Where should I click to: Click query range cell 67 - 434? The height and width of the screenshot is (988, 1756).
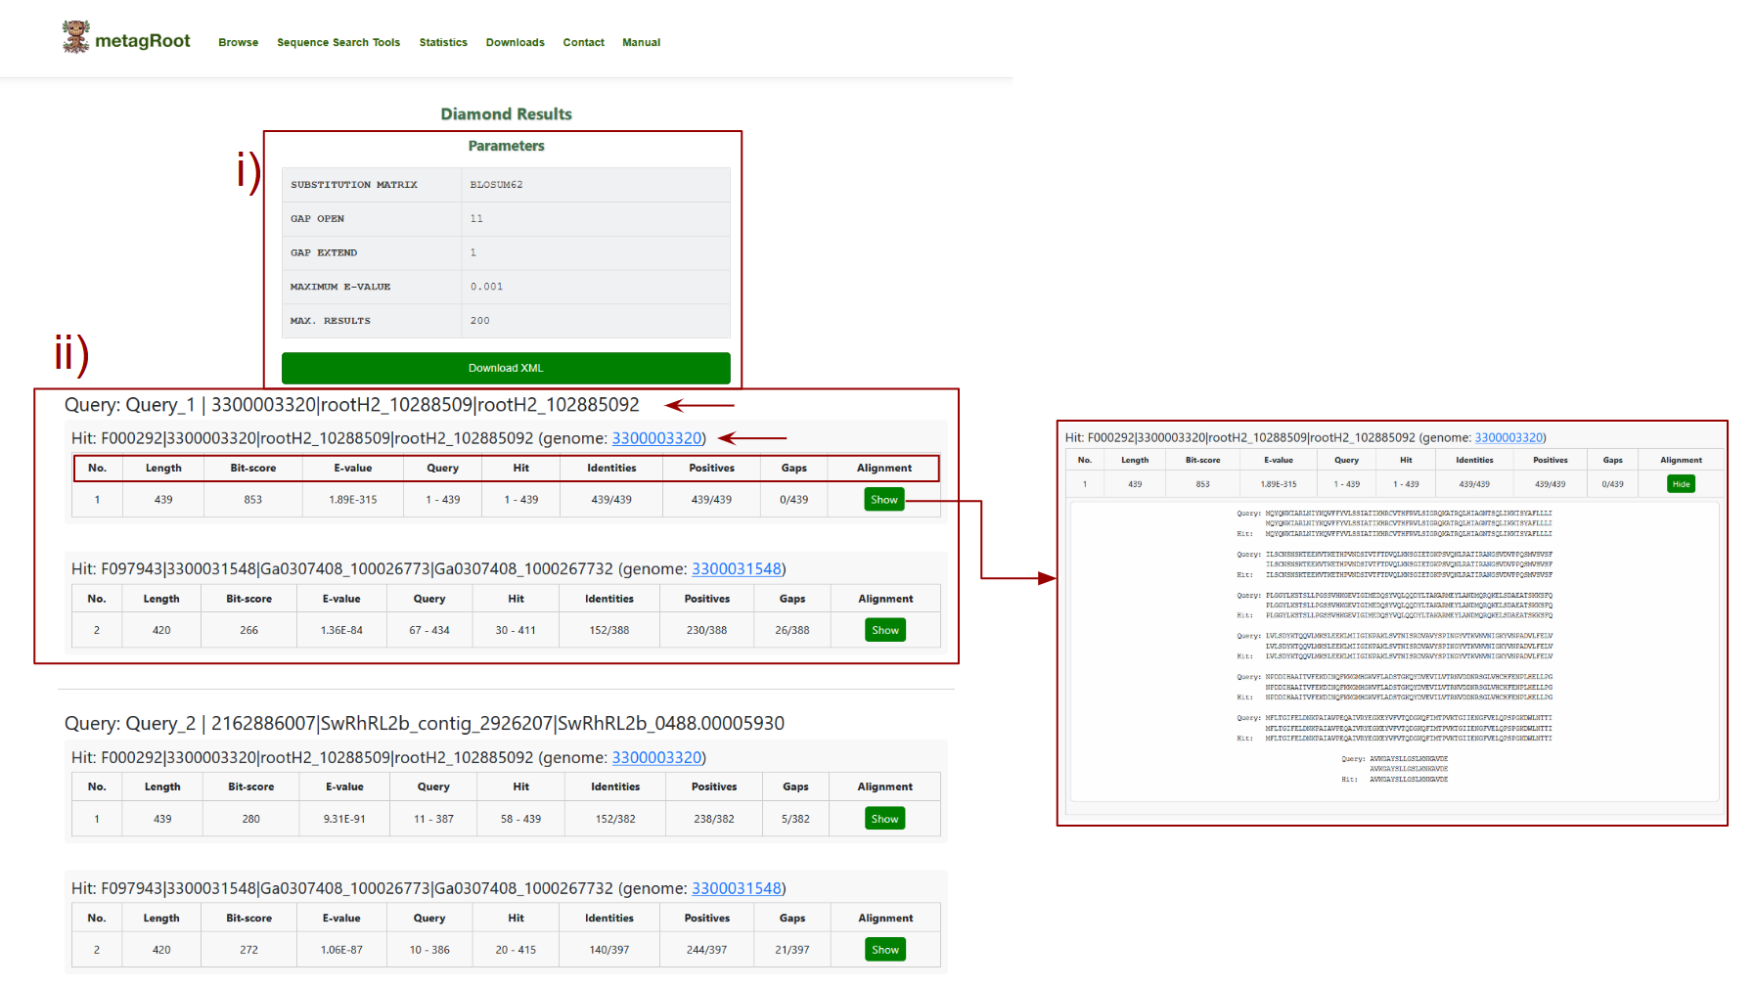point(429,631)
